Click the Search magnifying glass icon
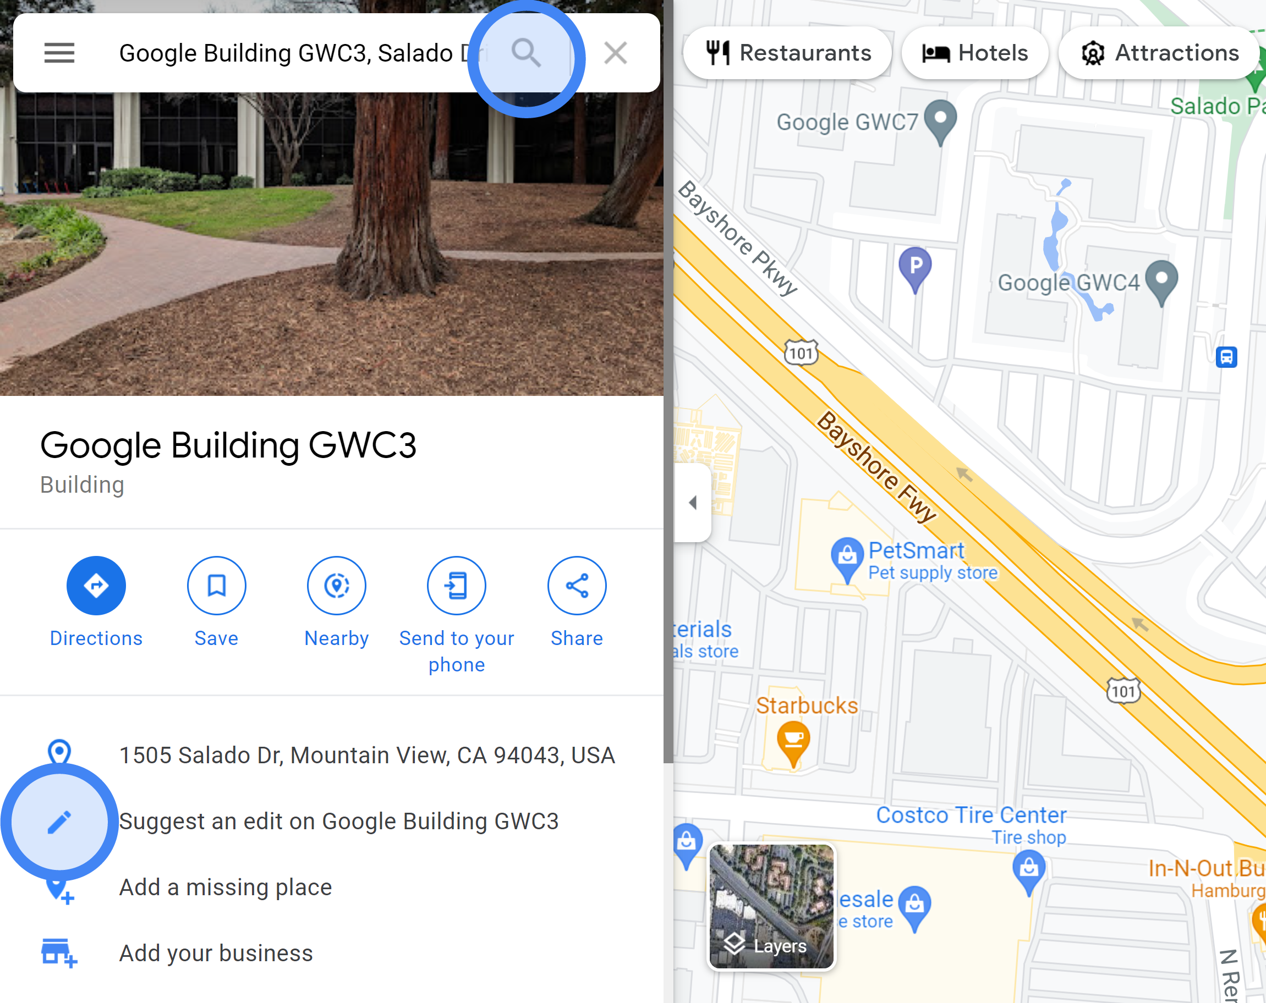The image size is (1266, 1003). tap(525, 53)
